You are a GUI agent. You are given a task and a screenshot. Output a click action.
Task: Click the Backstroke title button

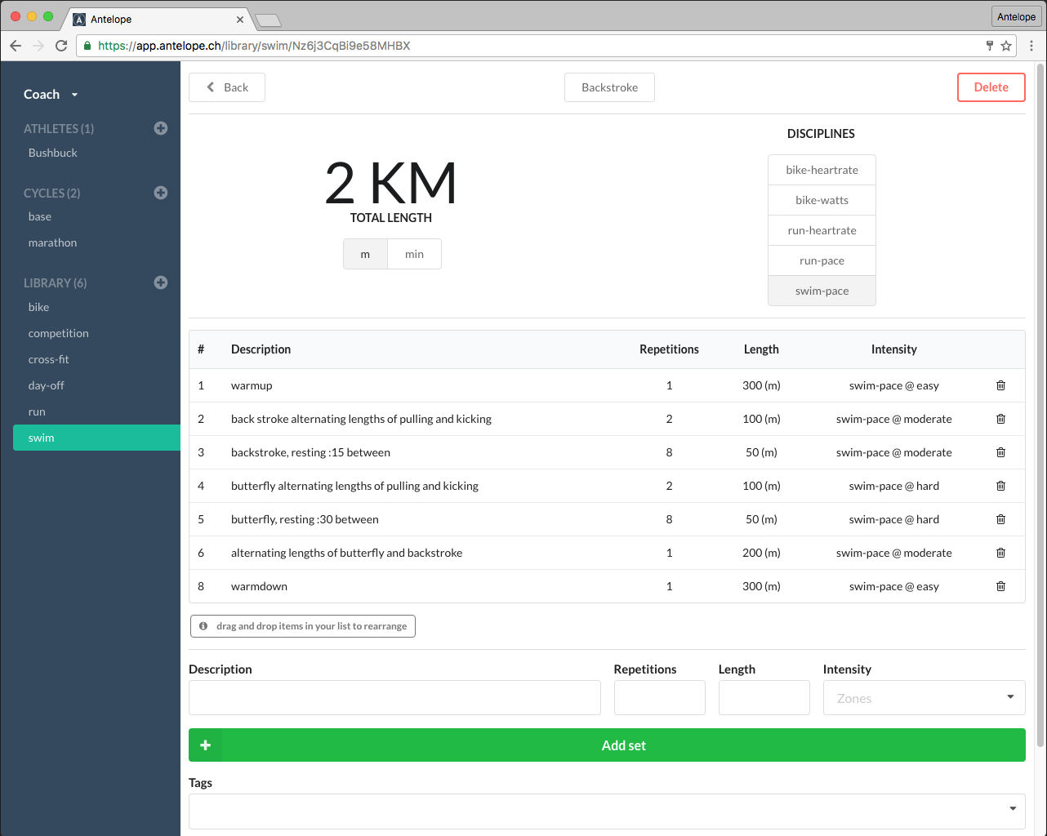tap(609, 87)
